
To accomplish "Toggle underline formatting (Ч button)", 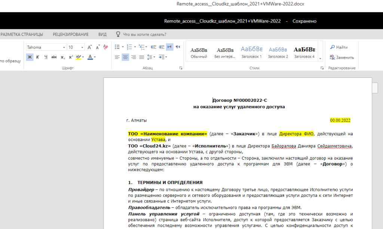I will (x=46, y=57).
